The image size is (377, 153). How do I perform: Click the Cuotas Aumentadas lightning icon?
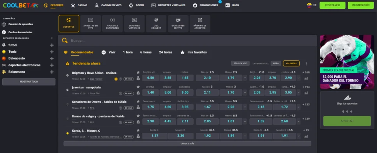tap(4, 32)
